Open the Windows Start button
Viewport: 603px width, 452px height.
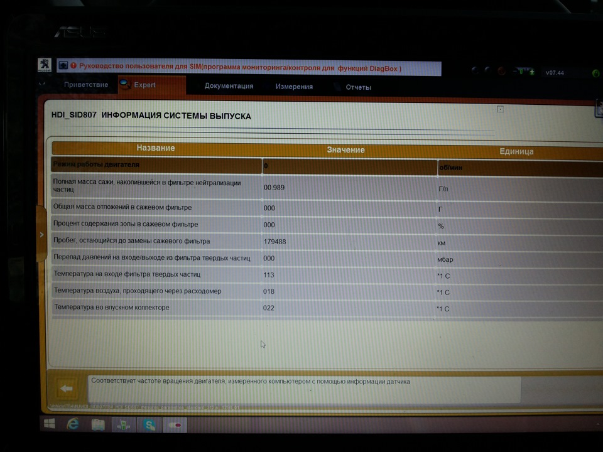click(50, 424)
